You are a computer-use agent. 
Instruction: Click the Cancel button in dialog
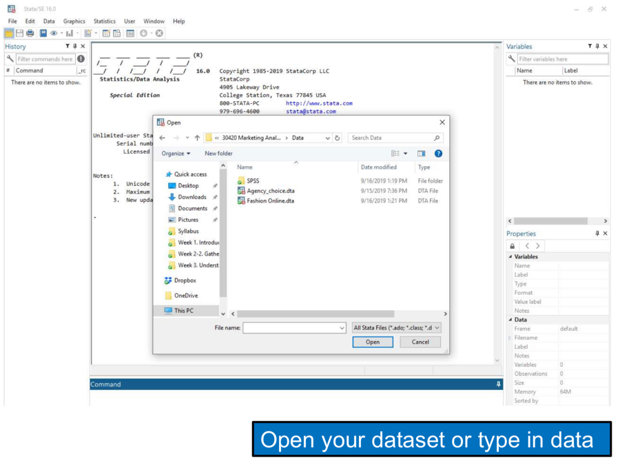click(420, 342)
